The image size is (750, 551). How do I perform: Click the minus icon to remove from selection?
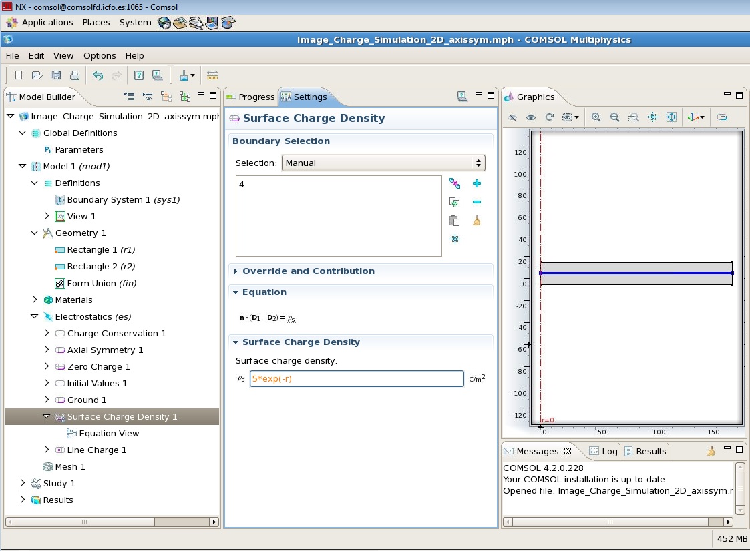(x=476, y=202)
